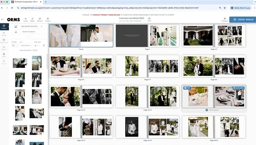
Task: Open the History panel icon
Action: (40, 19)
